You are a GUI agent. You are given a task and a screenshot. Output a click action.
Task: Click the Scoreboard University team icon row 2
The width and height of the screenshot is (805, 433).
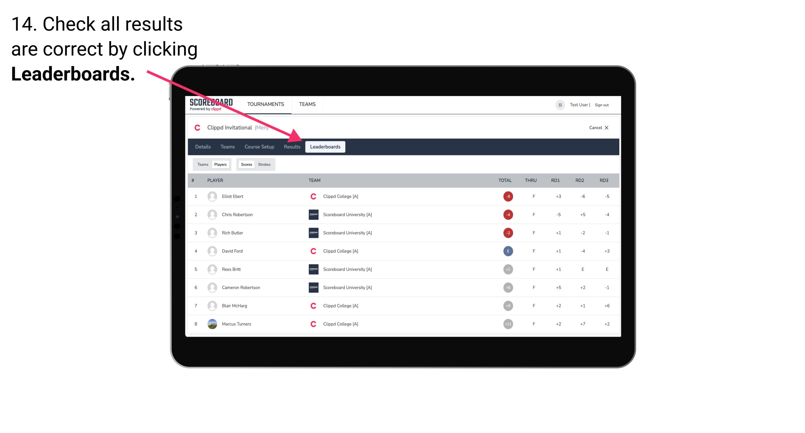click(312, 214)
